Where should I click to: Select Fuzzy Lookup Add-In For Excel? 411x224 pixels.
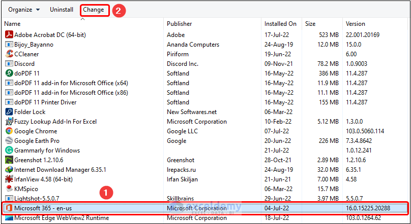point(55,122)
